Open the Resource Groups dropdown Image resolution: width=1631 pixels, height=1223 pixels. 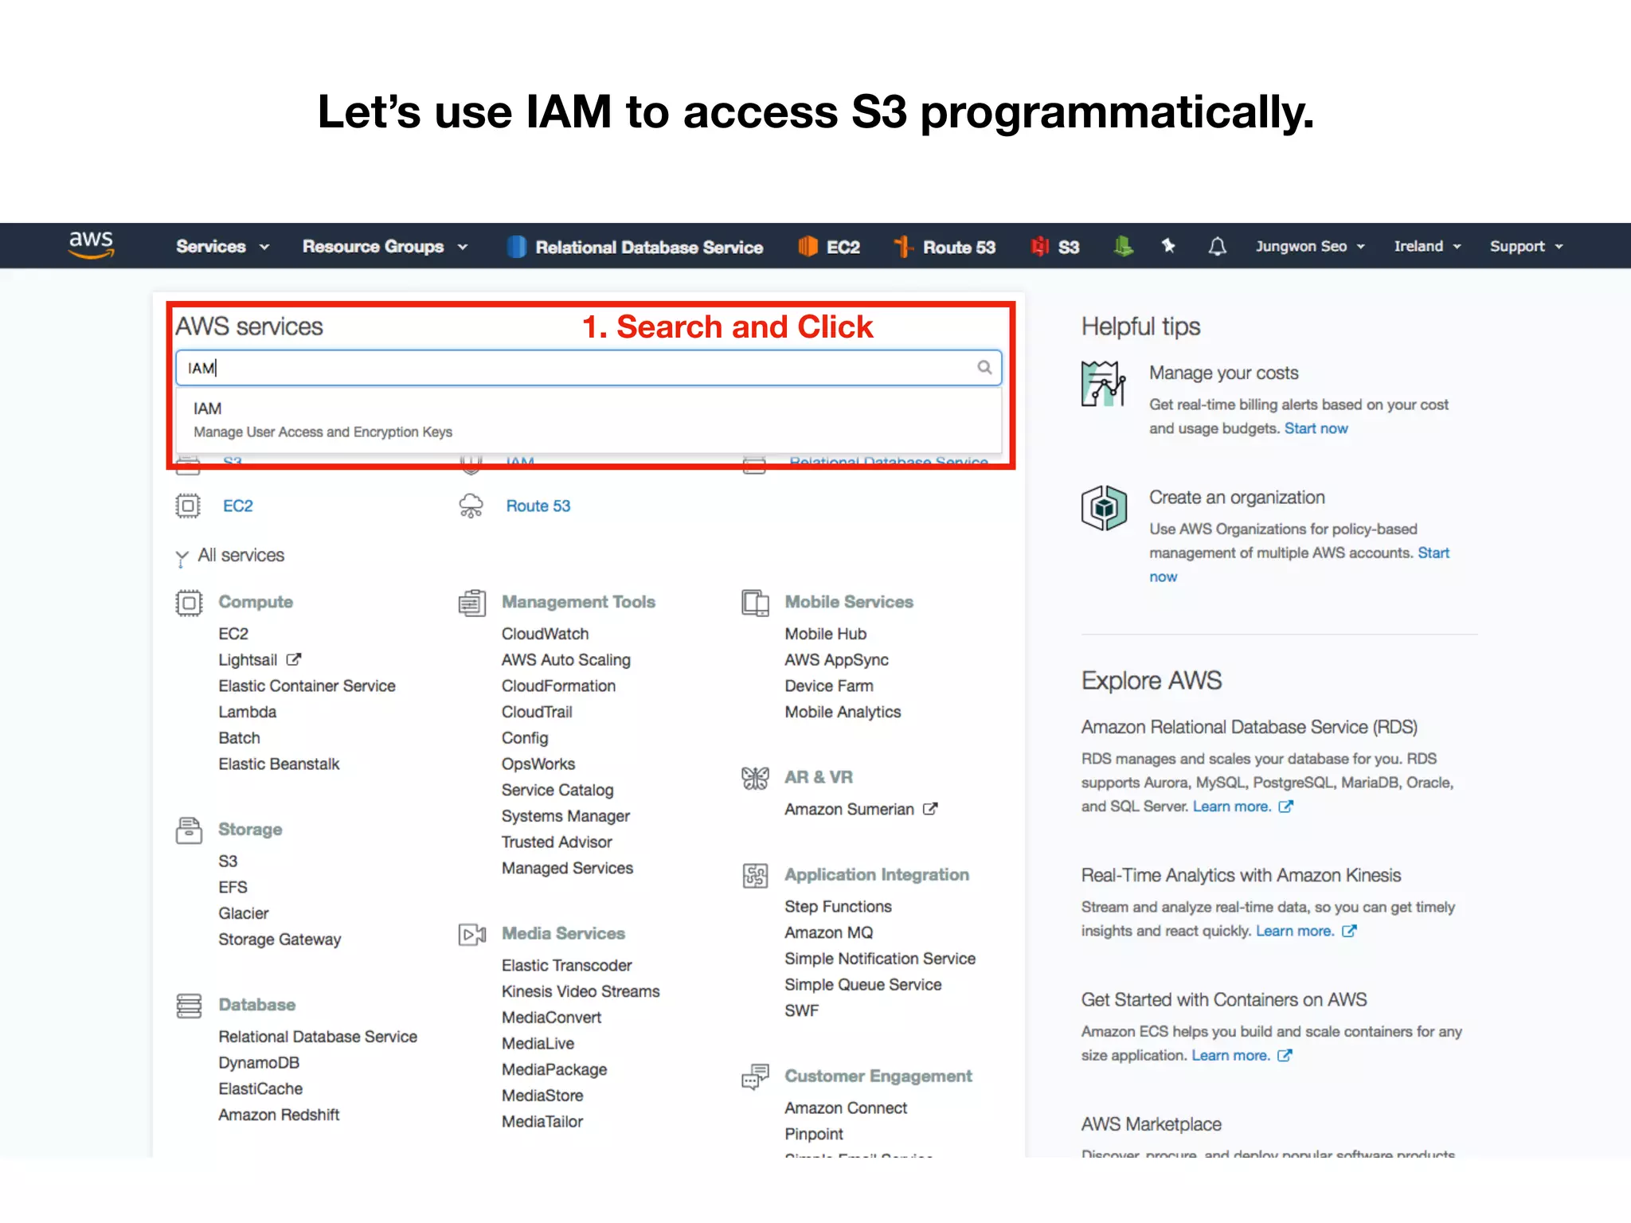pos(385,247)
